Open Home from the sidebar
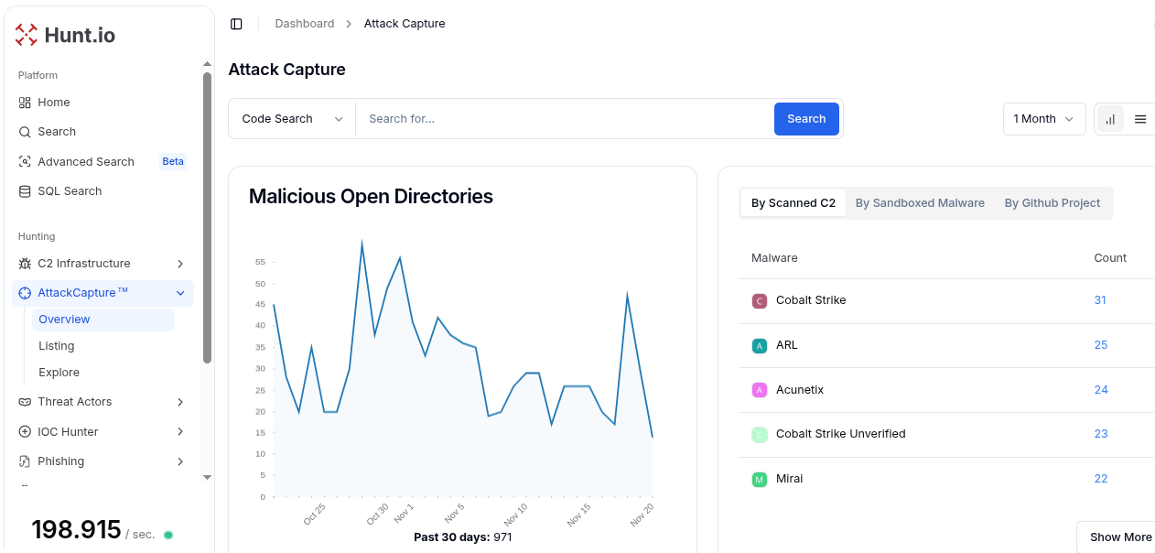 coord(53,103)
